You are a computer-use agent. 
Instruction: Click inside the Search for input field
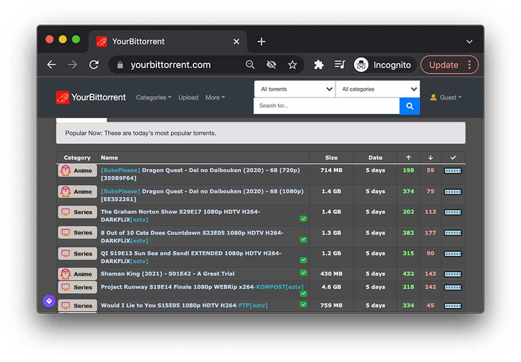324,106
